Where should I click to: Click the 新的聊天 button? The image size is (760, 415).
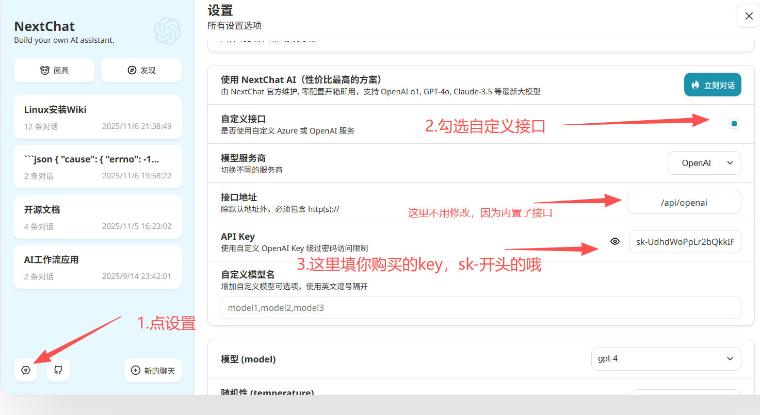153,370
